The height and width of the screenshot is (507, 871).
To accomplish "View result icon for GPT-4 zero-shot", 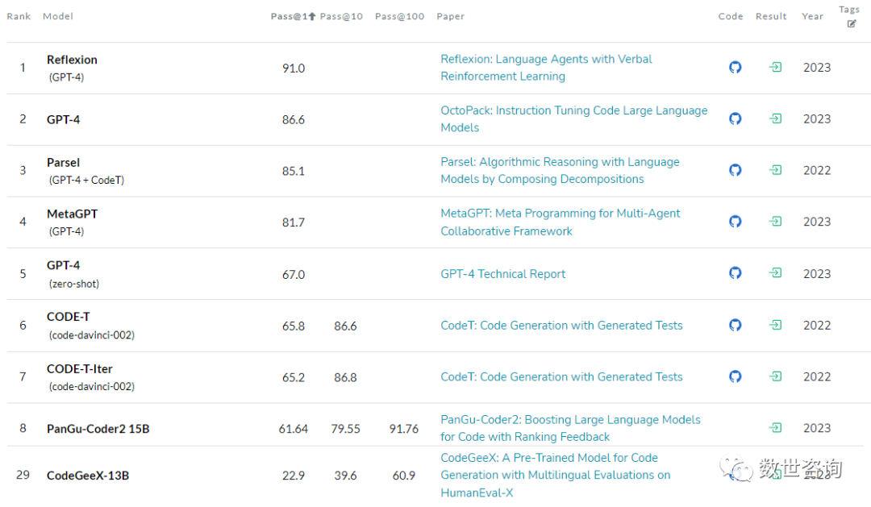I will pyautogui.click(x=776, y=272).
